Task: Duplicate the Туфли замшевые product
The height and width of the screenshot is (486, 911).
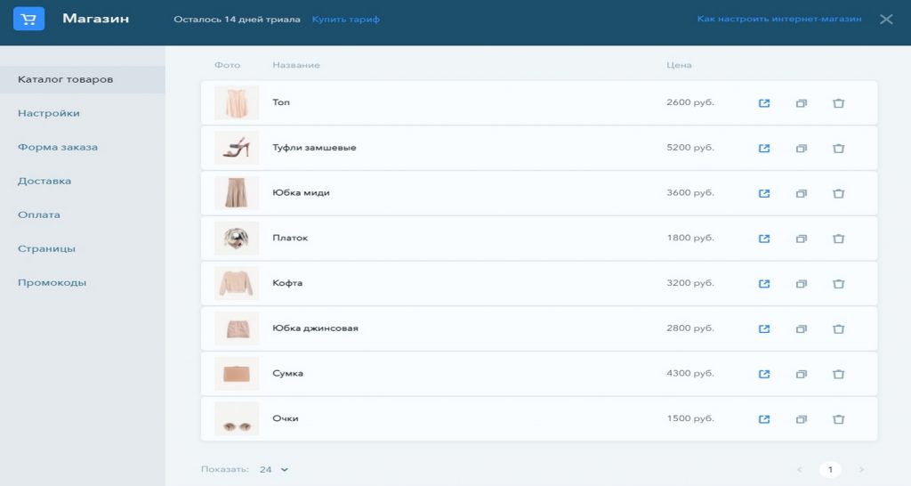Action: click(801, 149)
